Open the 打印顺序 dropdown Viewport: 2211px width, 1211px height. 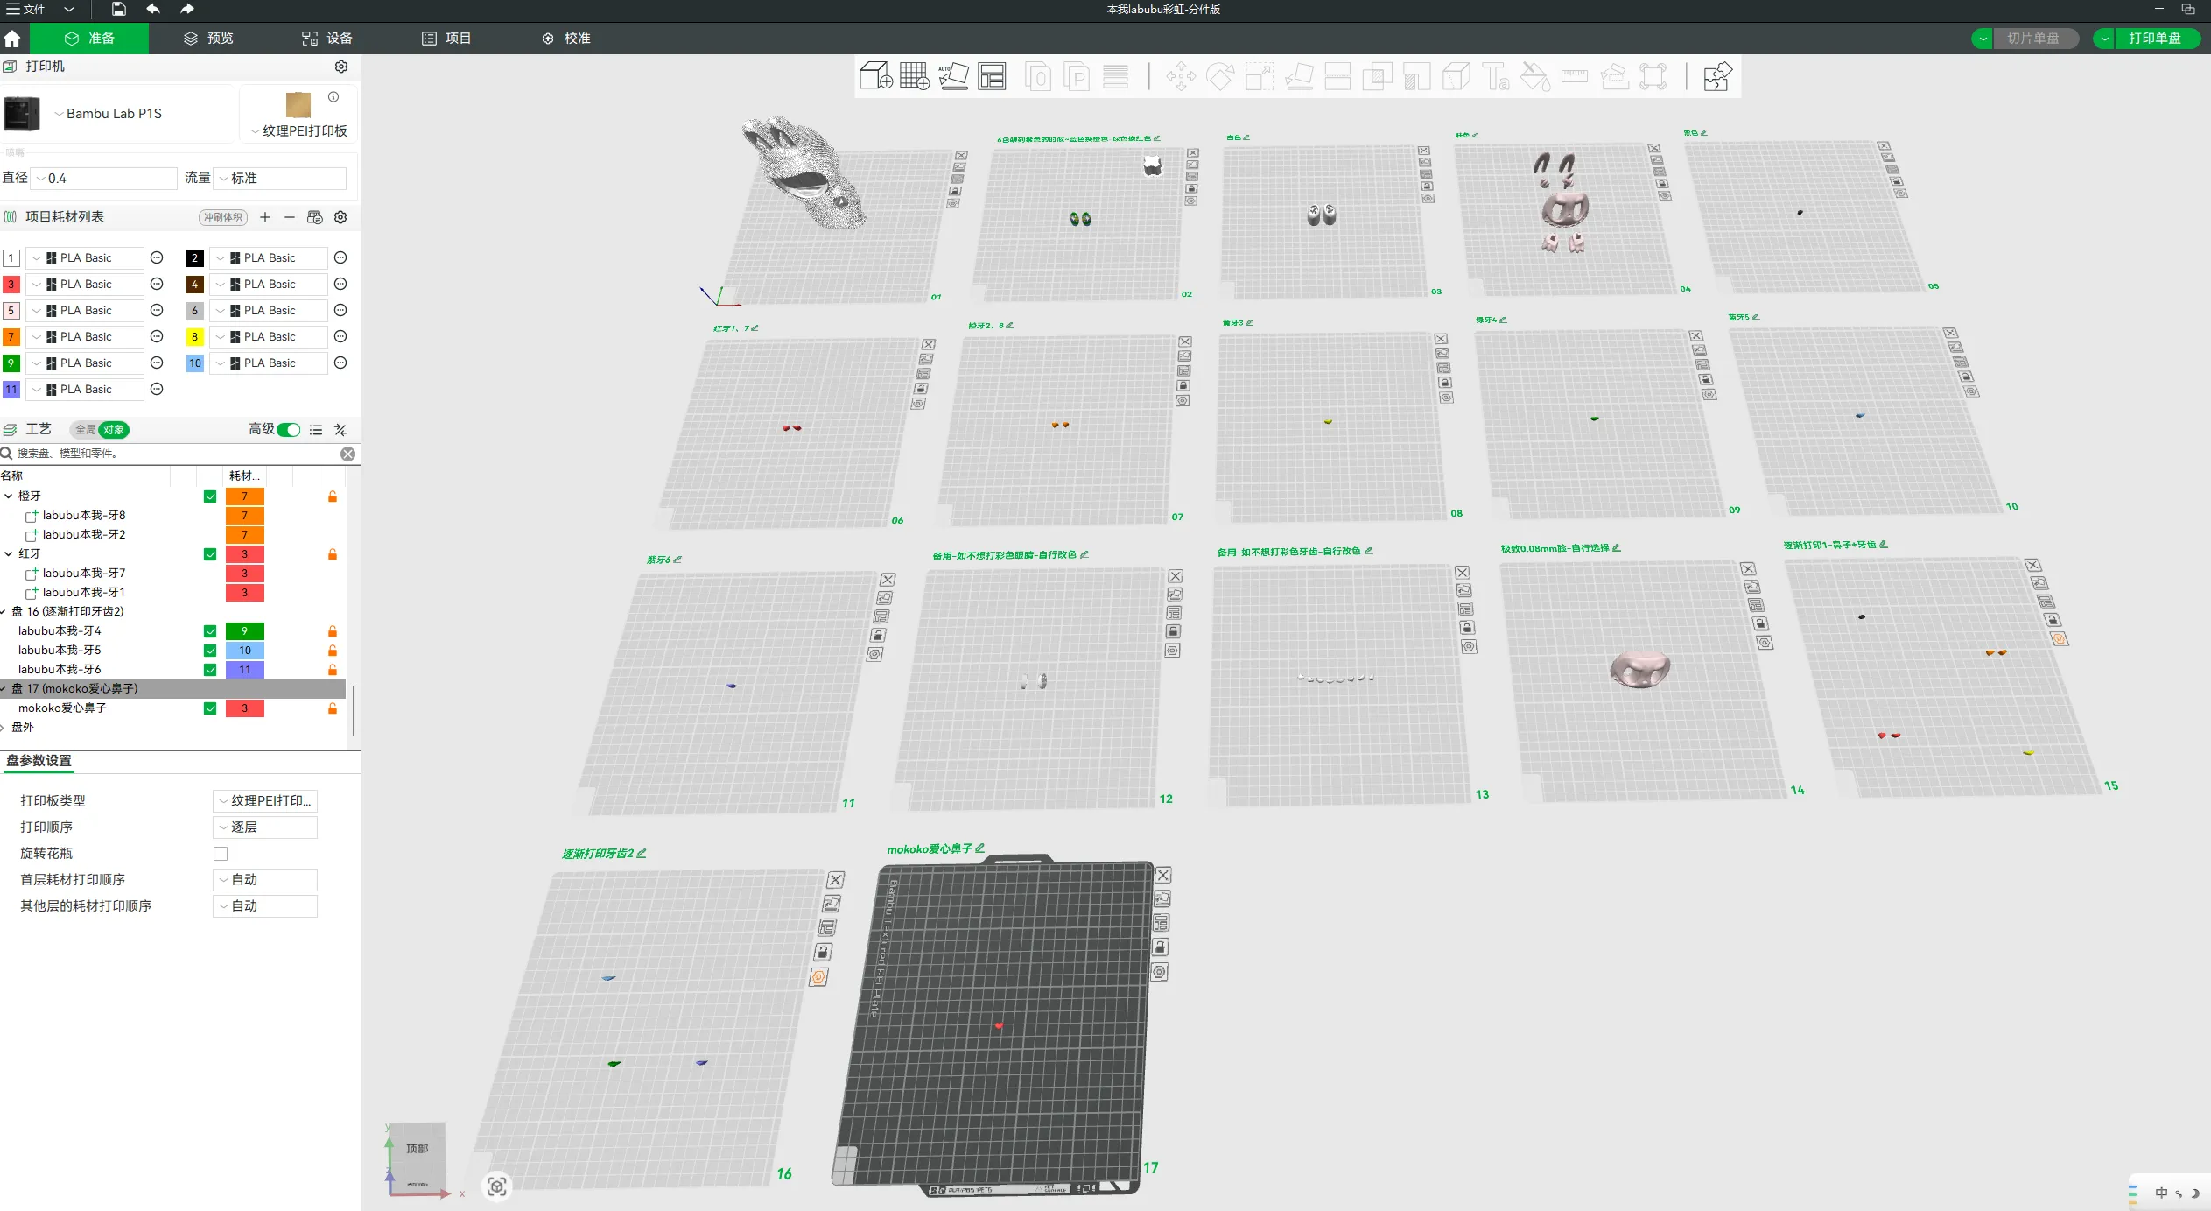click(265, 827)
